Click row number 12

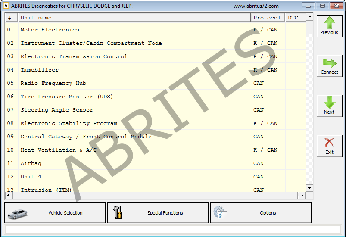(x=10, y=177)
